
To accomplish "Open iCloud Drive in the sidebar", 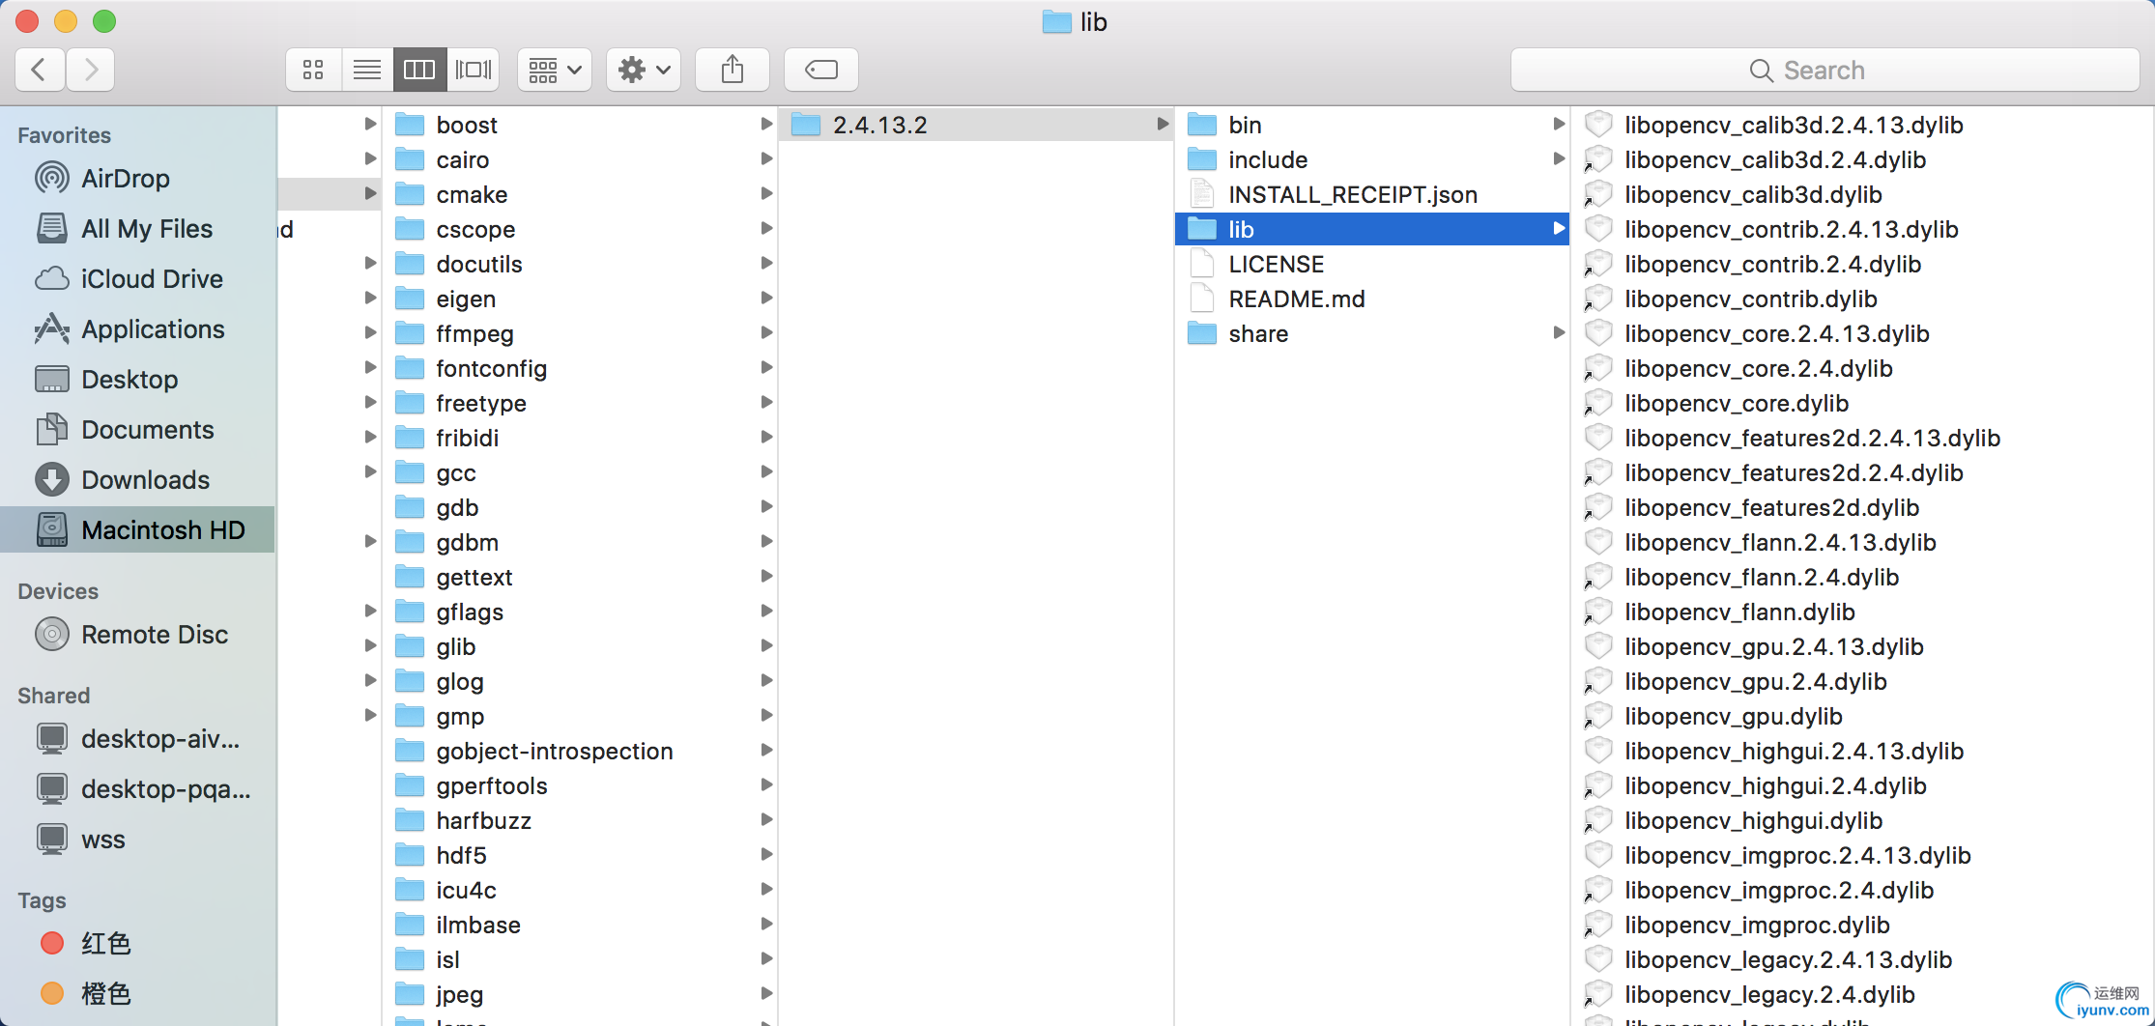I will click(137, 279).
